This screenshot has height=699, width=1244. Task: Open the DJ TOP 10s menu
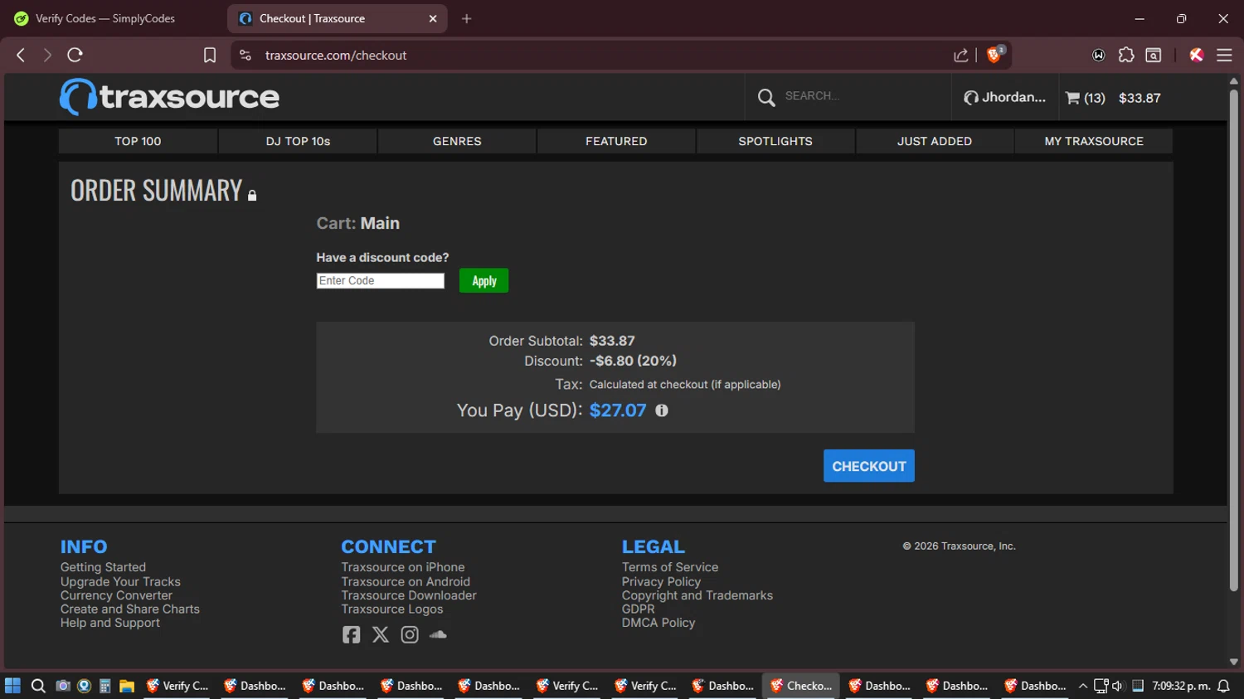tap(298, 141)
